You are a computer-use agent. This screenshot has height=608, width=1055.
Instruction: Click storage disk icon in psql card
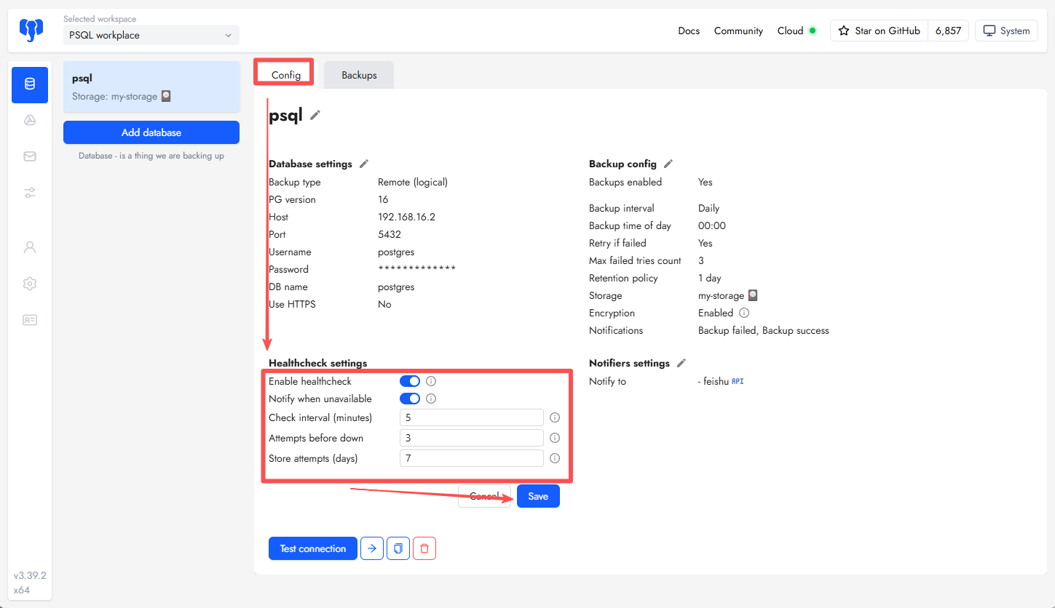166,96
